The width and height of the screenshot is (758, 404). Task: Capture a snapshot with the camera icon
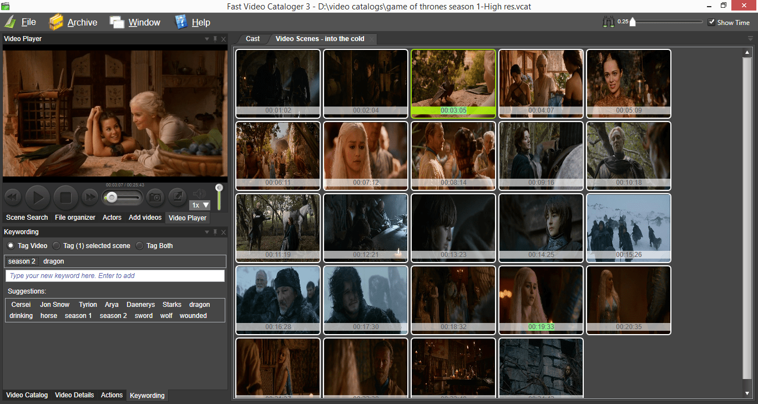coord(155,197)
